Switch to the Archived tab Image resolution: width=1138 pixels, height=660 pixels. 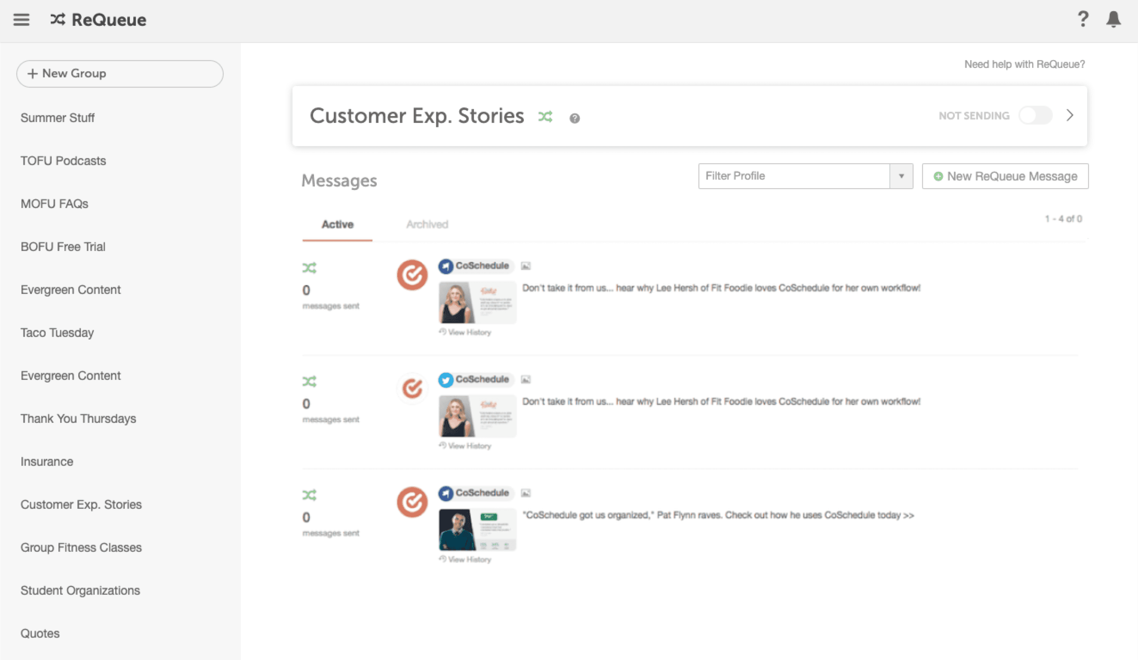[427, 224]
